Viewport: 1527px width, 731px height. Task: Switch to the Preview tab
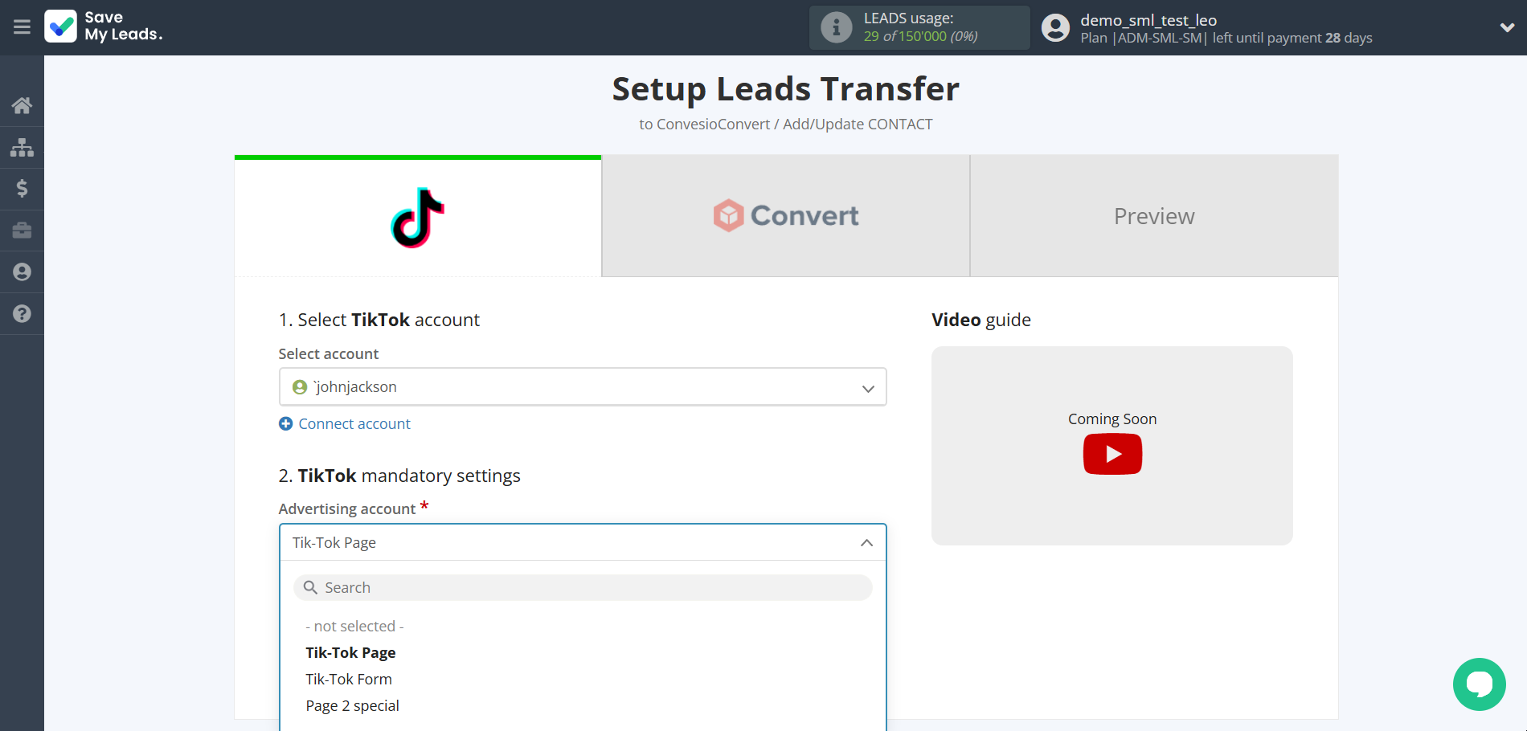[1154, 216]
